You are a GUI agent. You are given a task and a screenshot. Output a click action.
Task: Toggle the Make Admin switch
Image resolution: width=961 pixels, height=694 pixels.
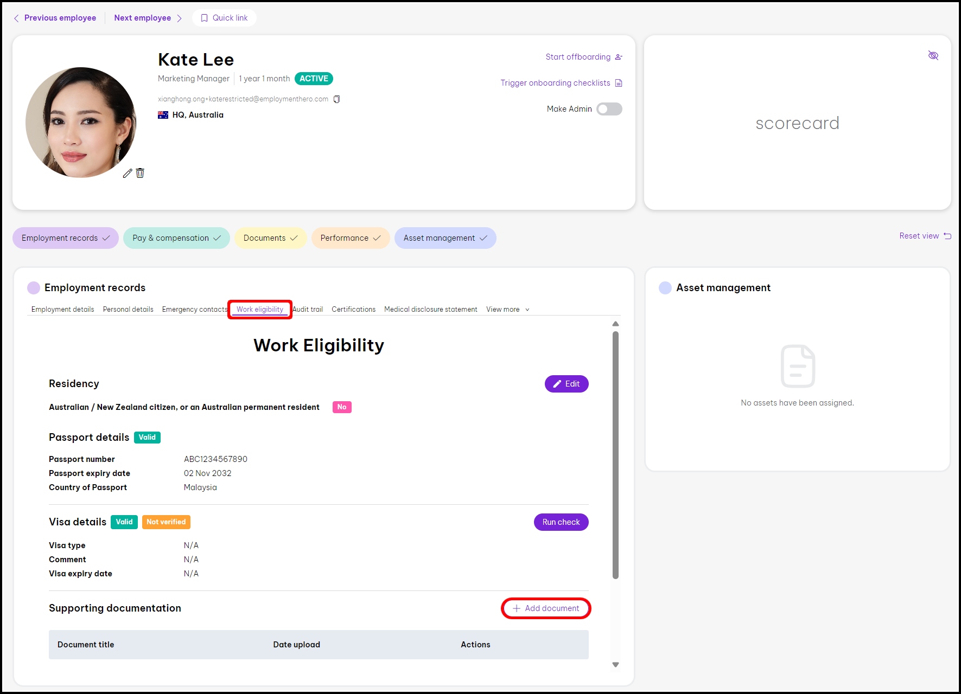click(609, 109)
